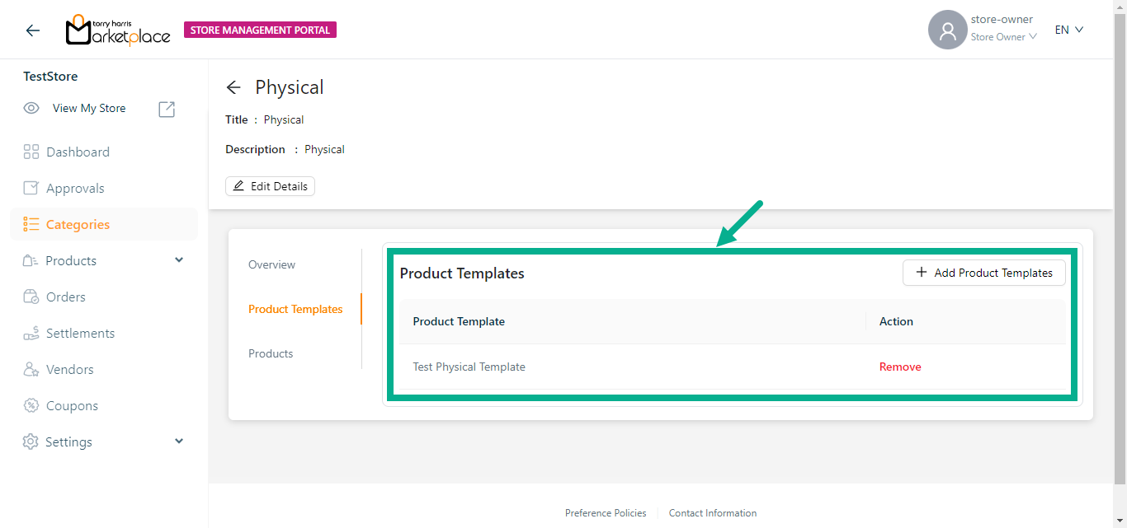Click the Approvals sidebar icon
The height and width of the screenshot is (528, 1127).
(31, 188)
